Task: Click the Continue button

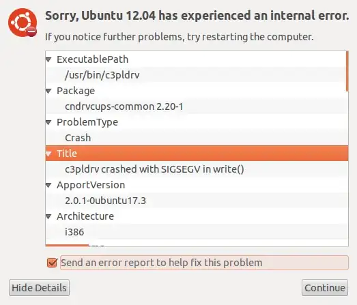Action: click(325, 288)
